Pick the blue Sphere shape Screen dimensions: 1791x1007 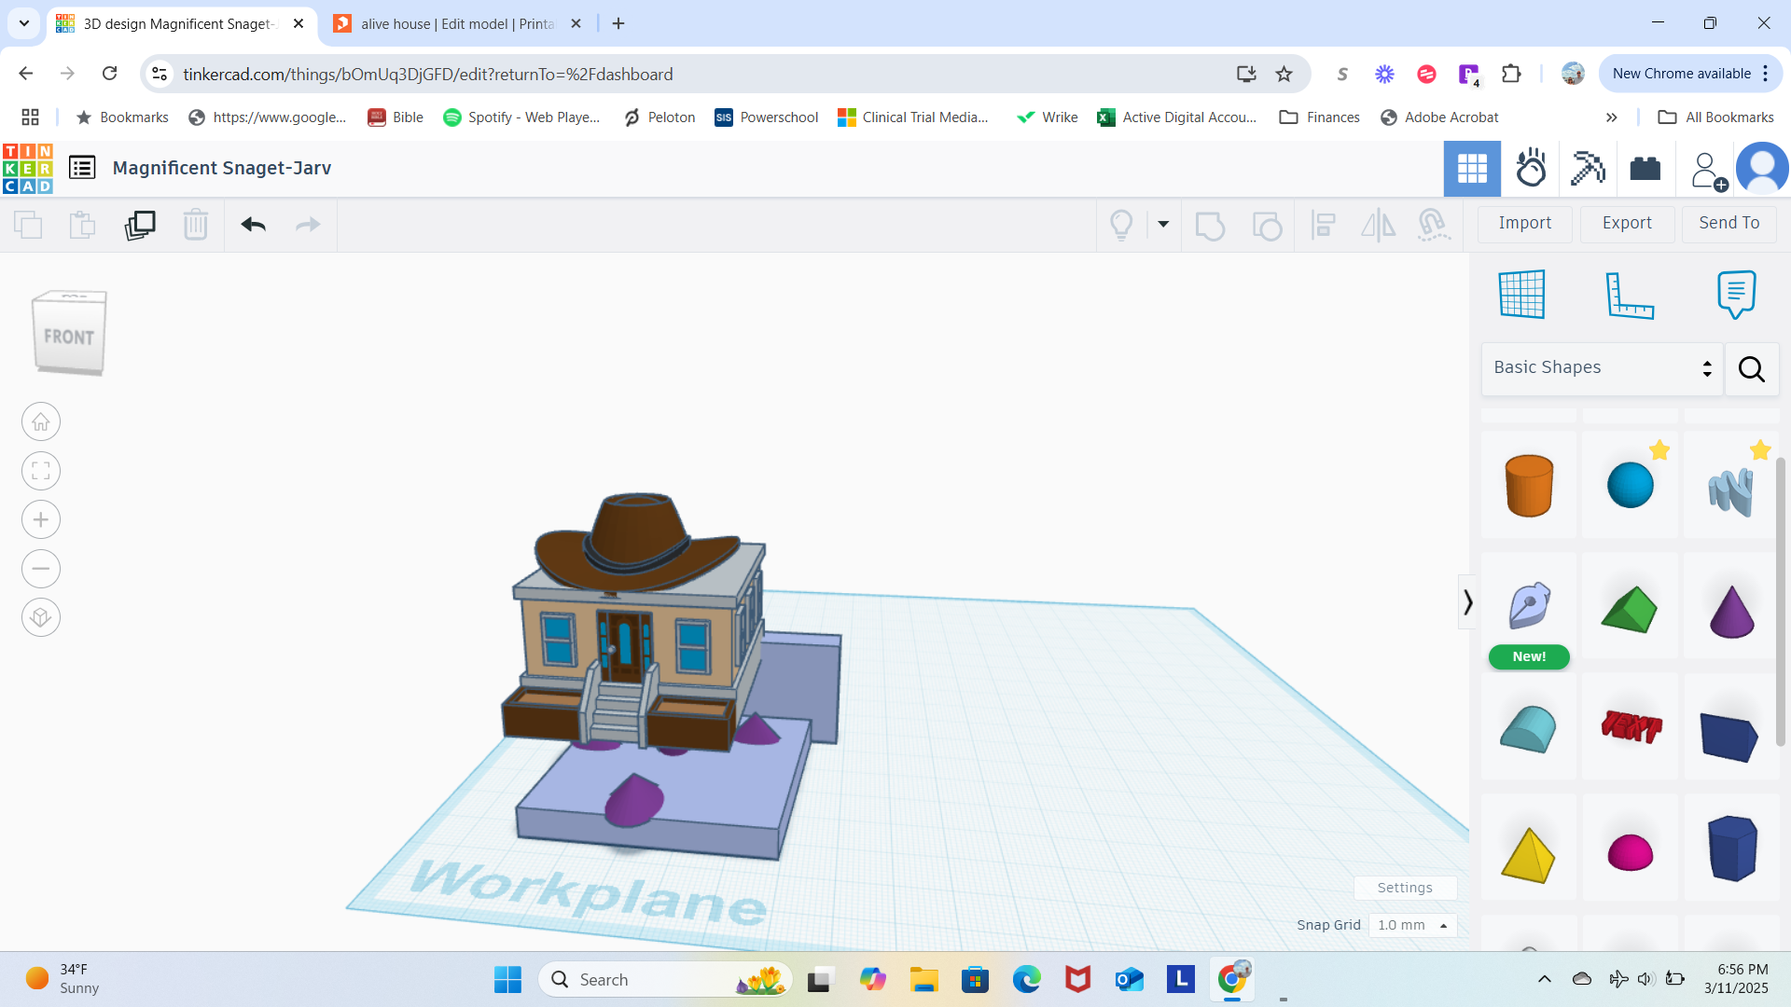coord(1631,485)
